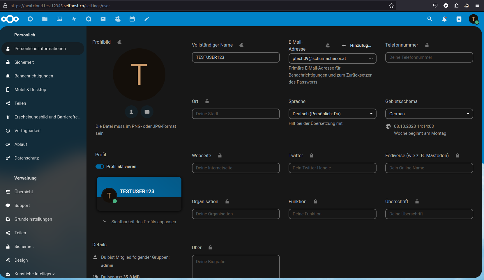Open Benachrichtigungen in sidebar
Viewport: 484px width, 280px height.
coord(34,76)
